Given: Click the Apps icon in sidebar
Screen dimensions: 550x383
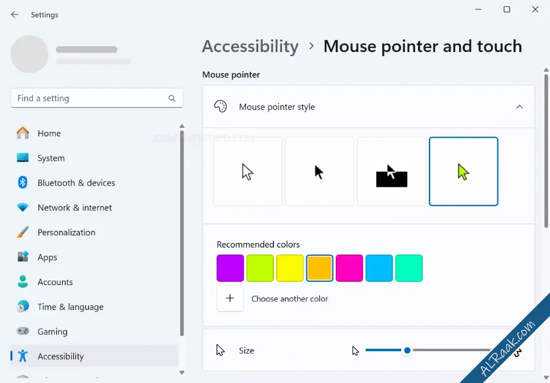Looking at the screenshot, I should click(23, 257).
